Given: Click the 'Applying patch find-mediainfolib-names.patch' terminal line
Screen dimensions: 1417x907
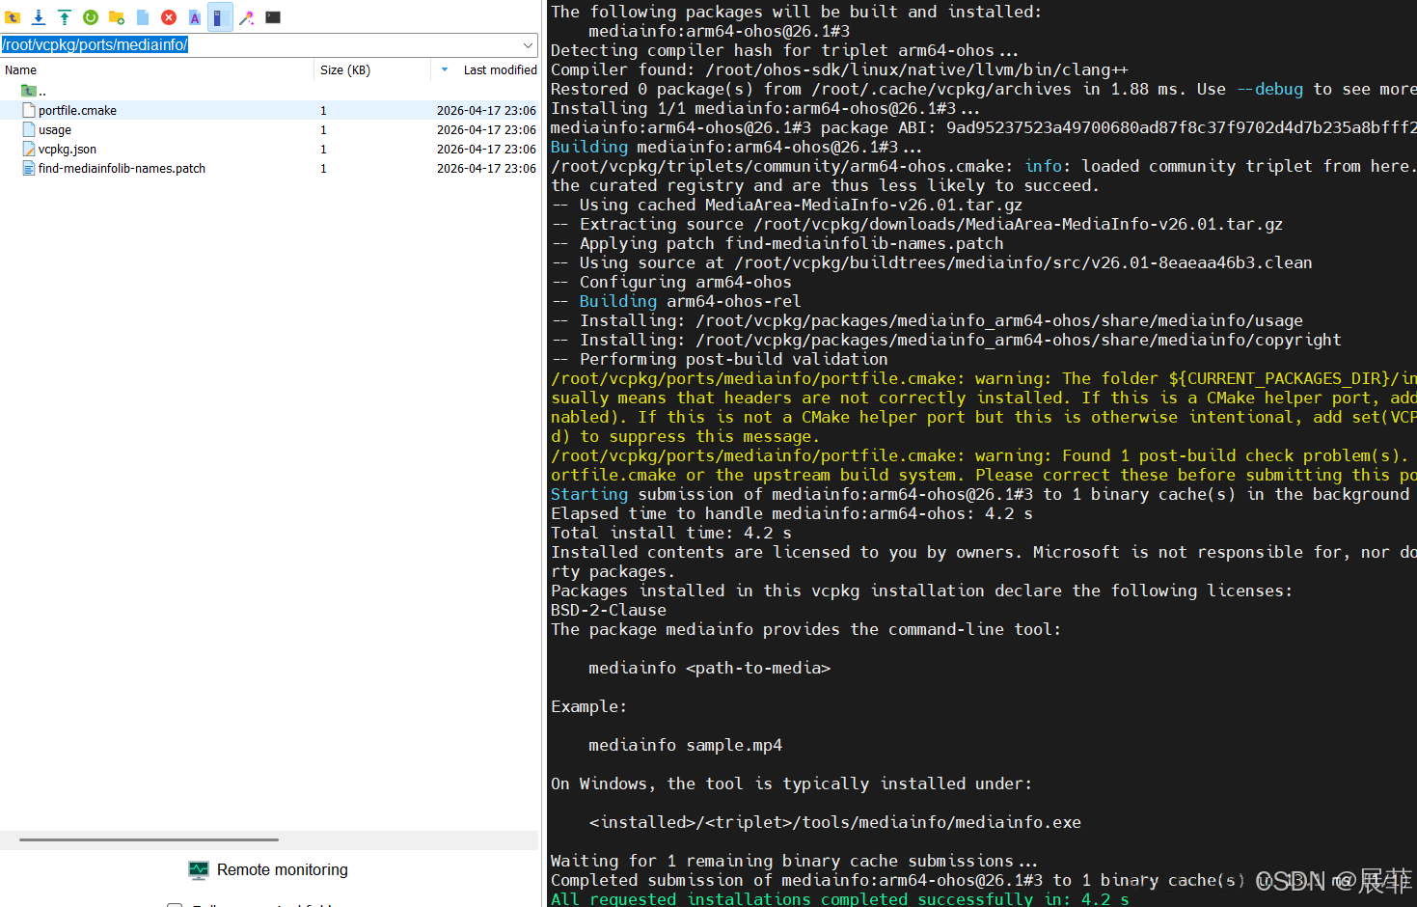Looking at the screenshot, I should coord(777,243).
